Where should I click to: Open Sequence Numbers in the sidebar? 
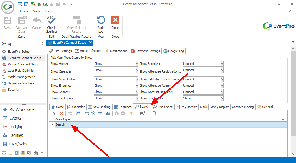tap(21, 83)
